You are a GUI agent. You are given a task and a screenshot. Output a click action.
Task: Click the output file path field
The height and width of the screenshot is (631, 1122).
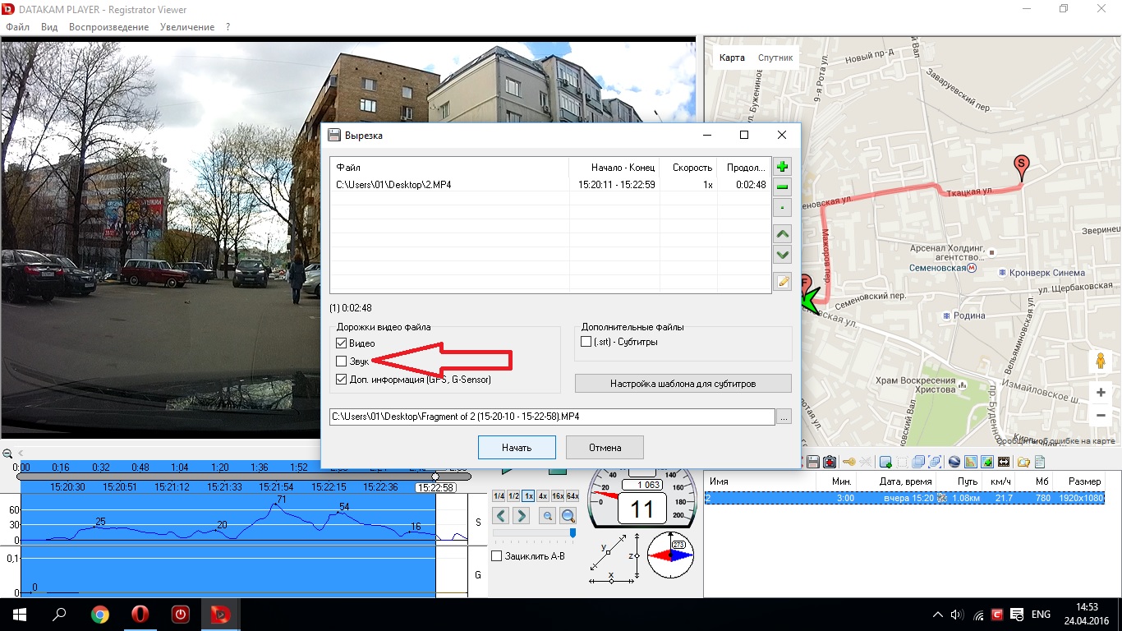click(551, 417)
